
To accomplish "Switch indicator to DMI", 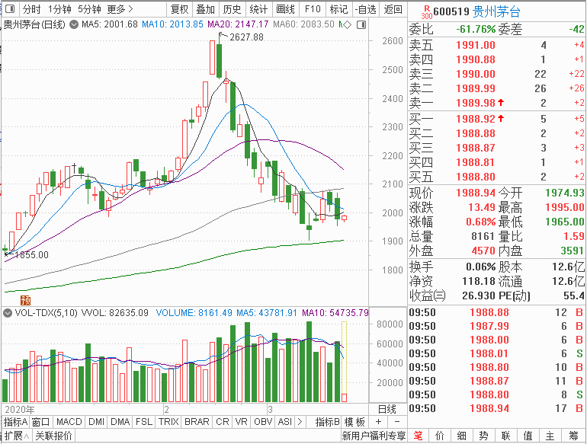I will 97,422.
